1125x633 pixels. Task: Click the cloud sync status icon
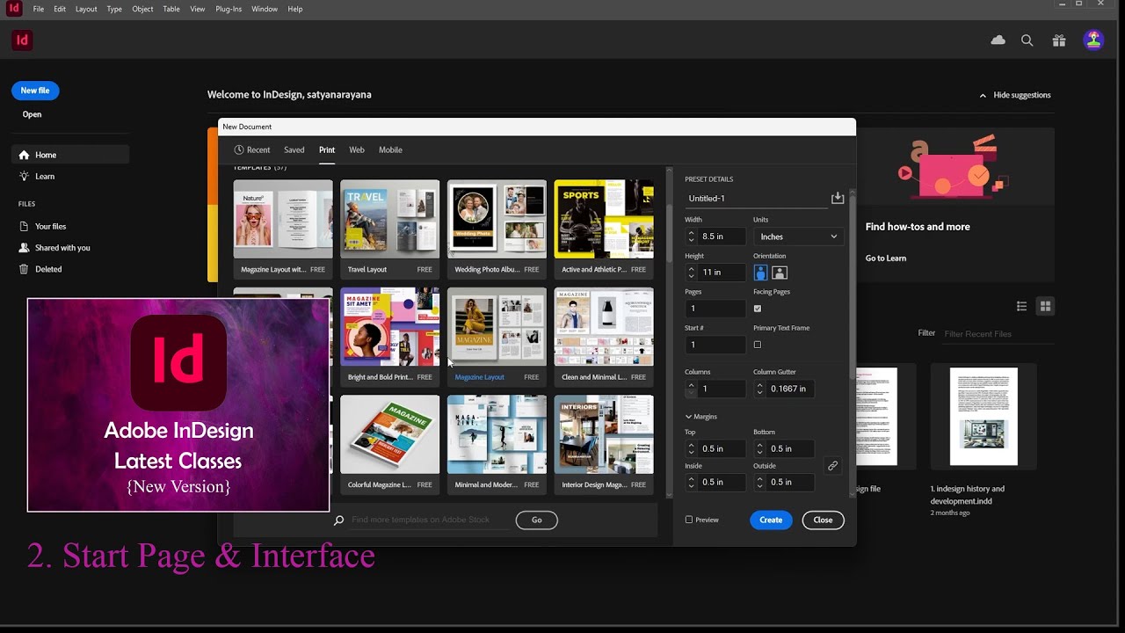click(998, 40)
